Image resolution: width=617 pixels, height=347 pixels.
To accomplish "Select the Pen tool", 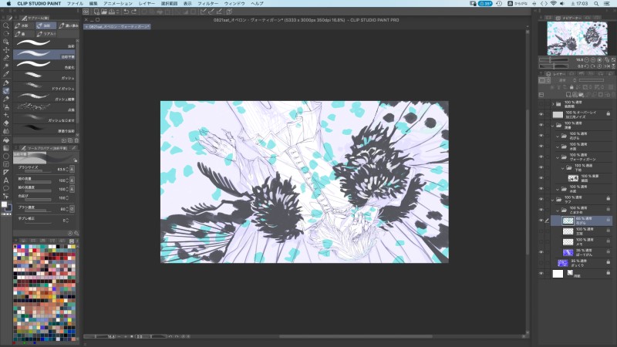I will 6,83.
